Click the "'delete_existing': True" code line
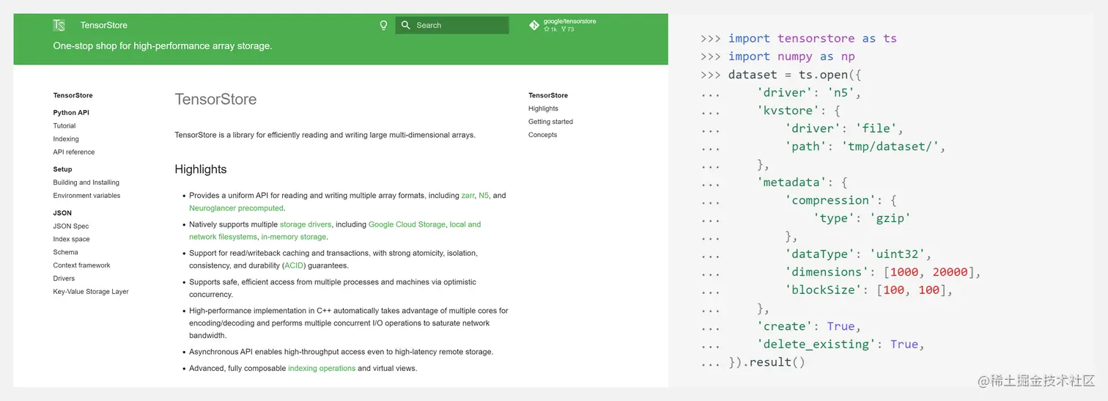 (x=841, y=344)
